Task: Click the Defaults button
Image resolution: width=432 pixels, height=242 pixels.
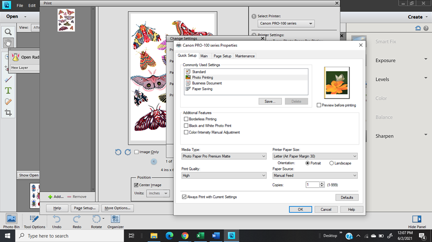Action: pos(347,198)
